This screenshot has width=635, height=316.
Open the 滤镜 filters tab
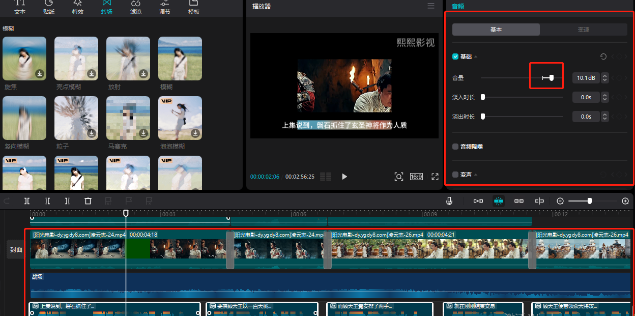click(x=136, y=7)
